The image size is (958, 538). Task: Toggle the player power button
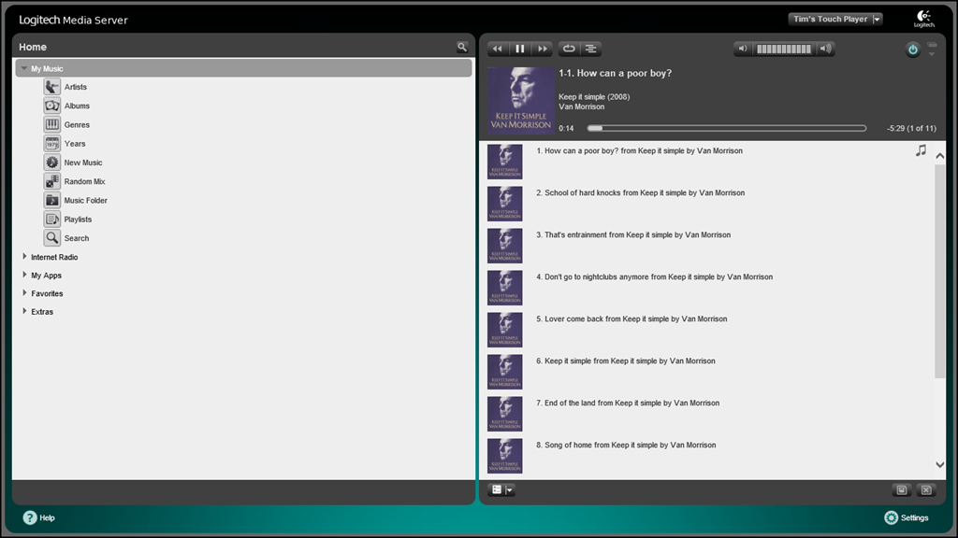click(x=913, y=50)
